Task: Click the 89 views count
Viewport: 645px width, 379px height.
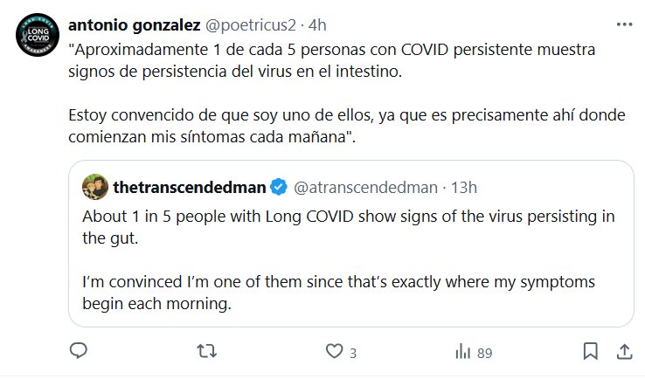Action: click(485, 353)
